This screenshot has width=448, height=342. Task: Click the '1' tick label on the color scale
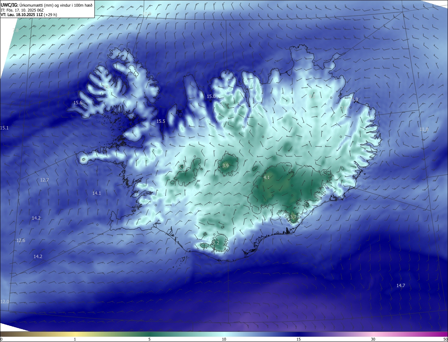75,339
